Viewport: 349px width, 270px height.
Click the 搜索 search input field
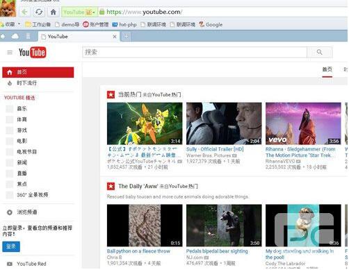pyautogui.click(x=195, y=52)
